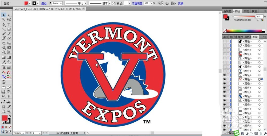Select the Direct Selection tool
The width and height of the screenshot is (267, 136).
[x=9, y=15]
